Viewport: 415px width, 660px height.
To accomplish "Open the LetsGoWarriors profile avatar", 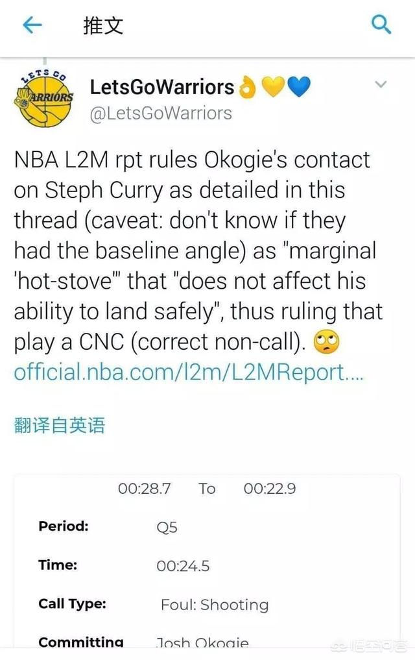I will pos(43,99).
